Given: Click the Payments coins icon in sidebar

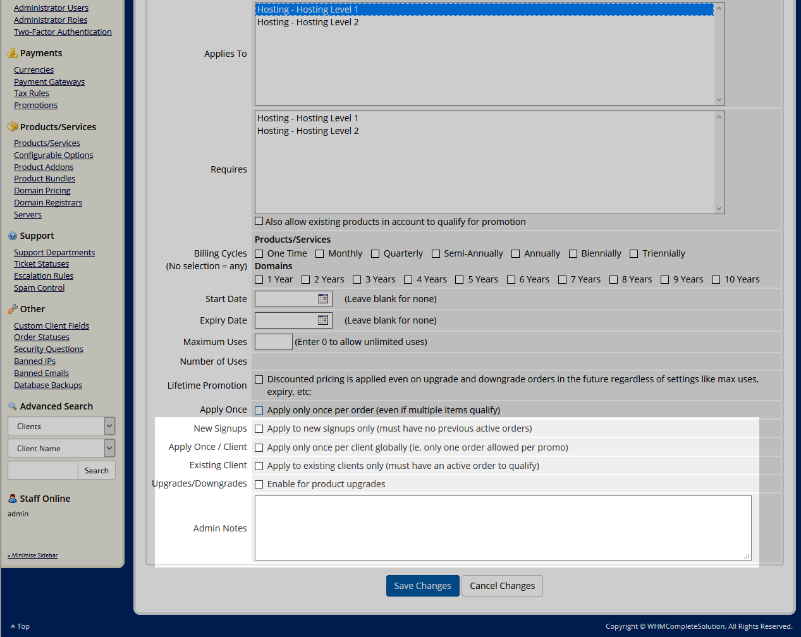Looking at the screenshot, I should click(x=12, y=54).
